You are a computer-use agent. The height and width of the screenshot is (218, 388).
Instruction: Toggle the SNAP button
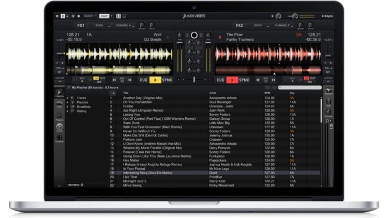click(104, 16)
